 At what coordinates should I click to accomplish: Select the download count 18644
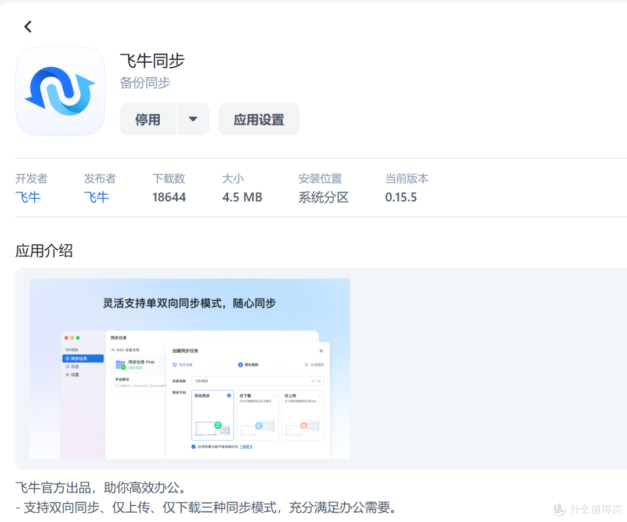point(169,197)
